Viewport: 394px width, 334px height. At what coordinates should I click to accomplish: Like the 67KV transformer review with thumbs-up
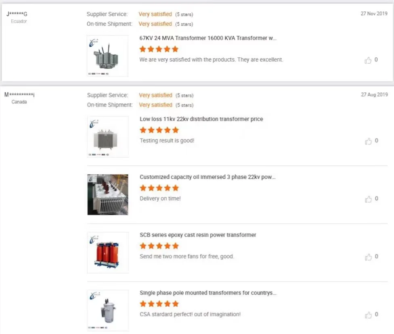point(368,60)
